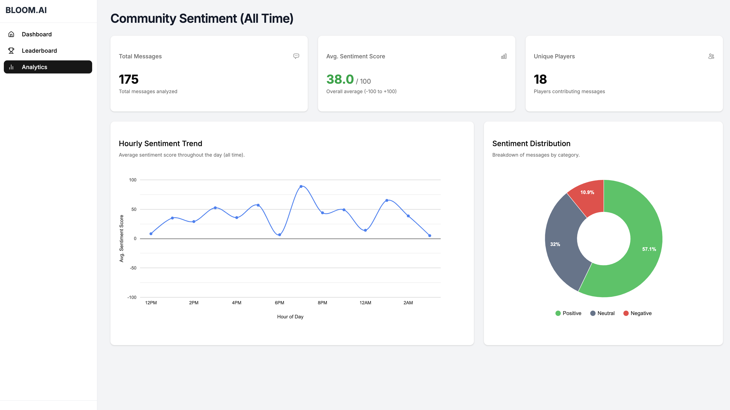This screenshot has height=410, width=730.
Task: Click the Total Messages chat bubble icon
Action: pyautogui.click(x=296, y=56)
